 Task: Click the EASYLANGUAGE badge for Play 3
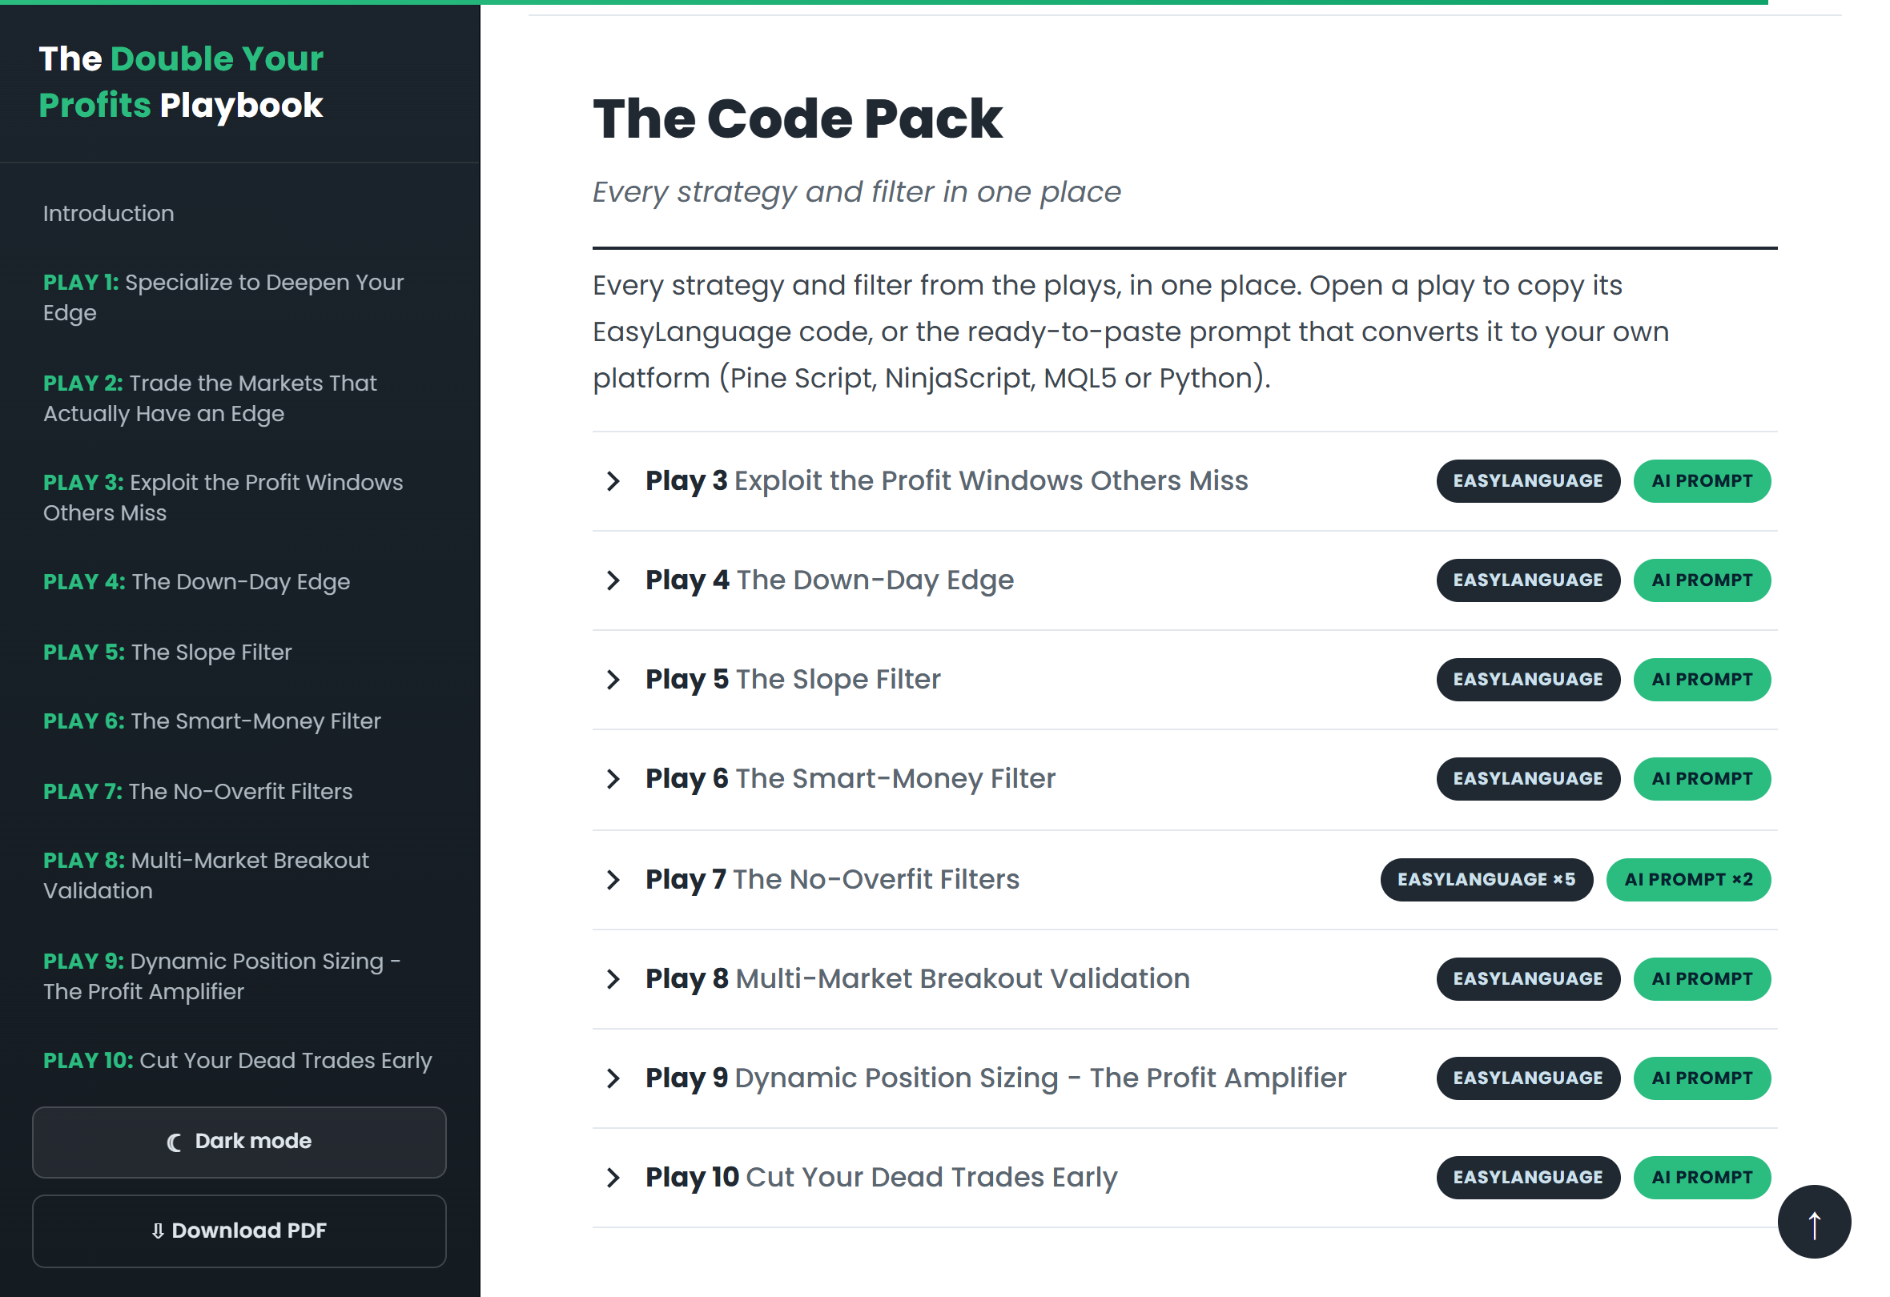[x=1527, y=480]
